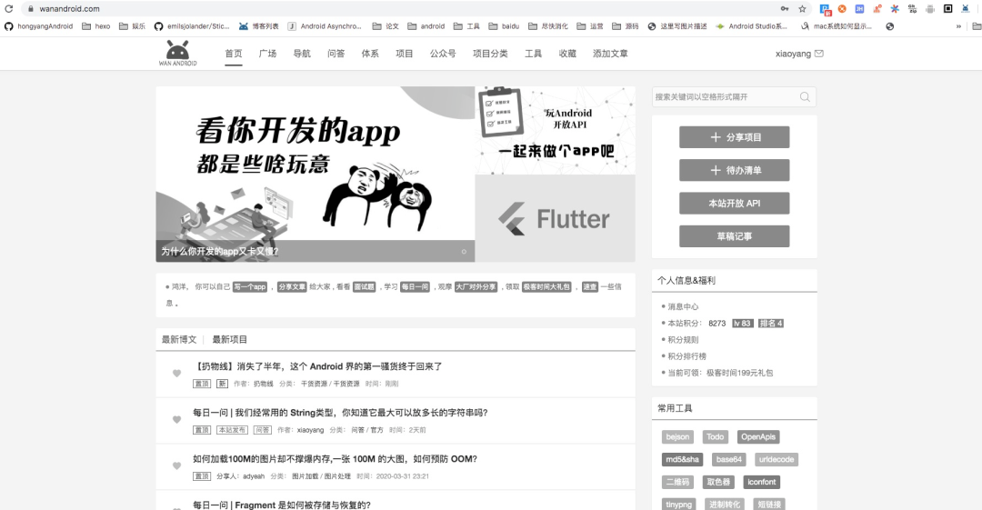Click the Wan Android robot logo
The image size is (982, 510).
[x=178, y=54]
